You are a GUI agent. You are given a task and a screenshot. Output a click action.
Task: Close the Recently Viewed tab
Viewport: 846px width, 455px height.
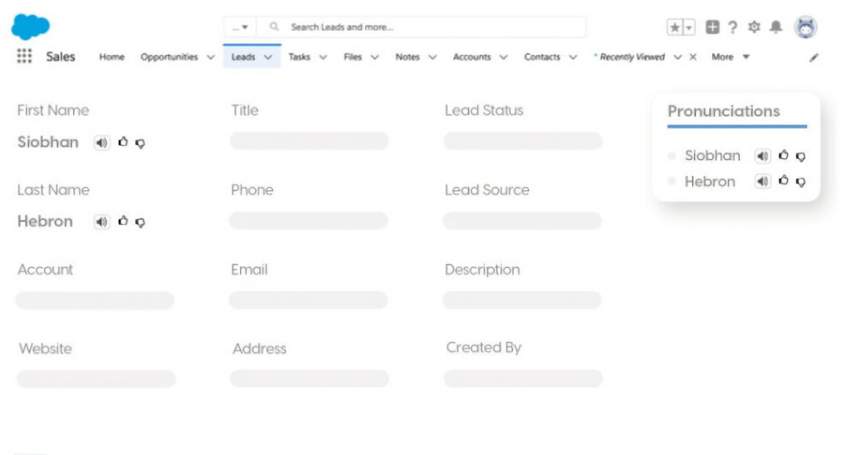click(x=692, y=57)
